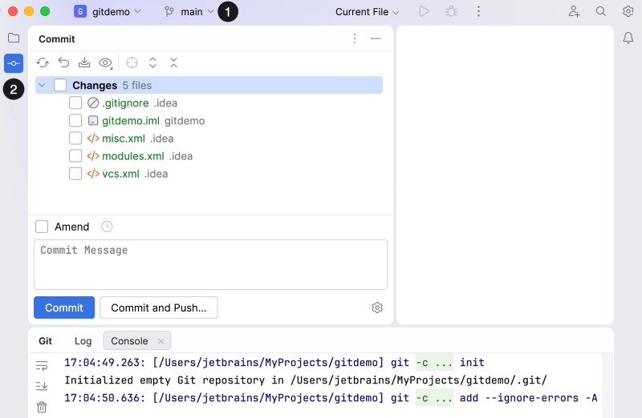Open the title bar three-dot more actions
This screenshot has height=418, width=642.
pyautogui.click(x=478, y=11)
